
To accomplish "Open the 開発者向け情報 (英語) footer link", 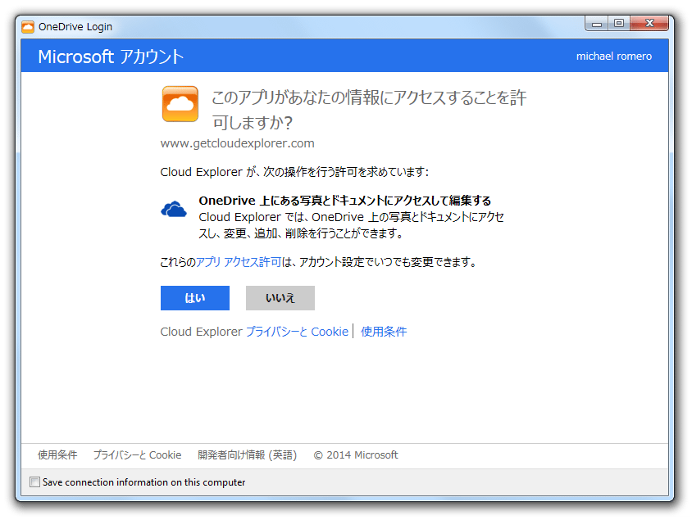I will pos(247,454).
